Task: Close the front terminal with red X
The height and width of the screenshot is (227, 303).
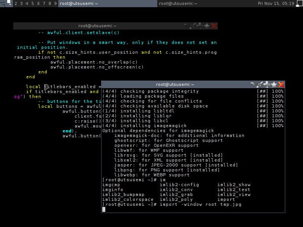Action: pos(281,84)
